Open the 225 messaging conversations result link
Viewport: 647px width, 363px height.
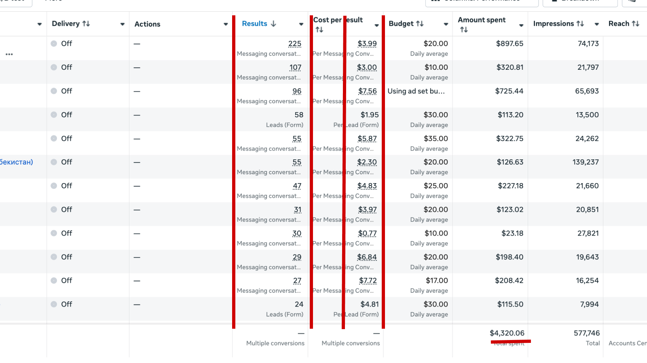click(295, 44)
